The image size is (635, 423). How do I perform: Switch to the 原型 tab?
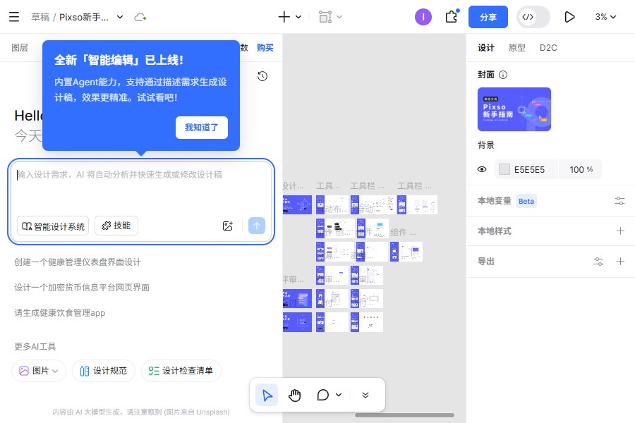[516, 48]
